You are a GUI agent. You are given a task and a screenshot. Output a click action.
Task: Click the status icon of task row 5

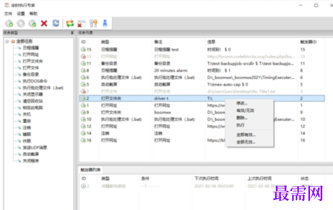point(84,85)
